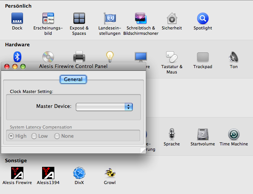Open the printer preference icon

pyautogui.click(x=79, y=57)
